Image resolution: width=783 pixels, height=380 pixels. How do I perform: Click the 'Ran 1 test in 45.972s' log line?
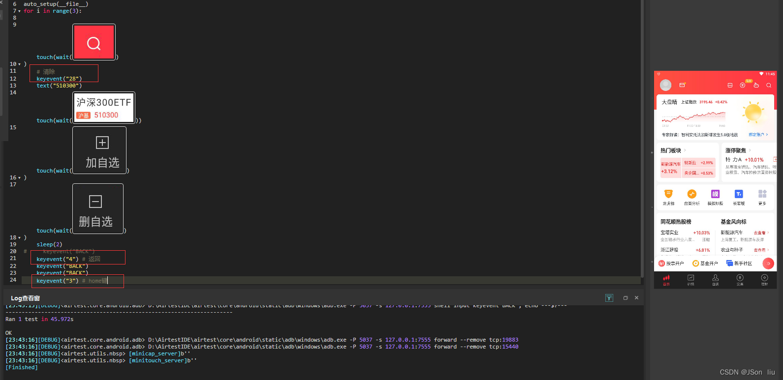coord(39,319)
